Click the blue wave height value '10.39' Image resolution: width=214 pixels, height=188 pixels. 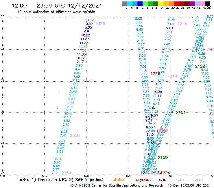click(158, 92)
